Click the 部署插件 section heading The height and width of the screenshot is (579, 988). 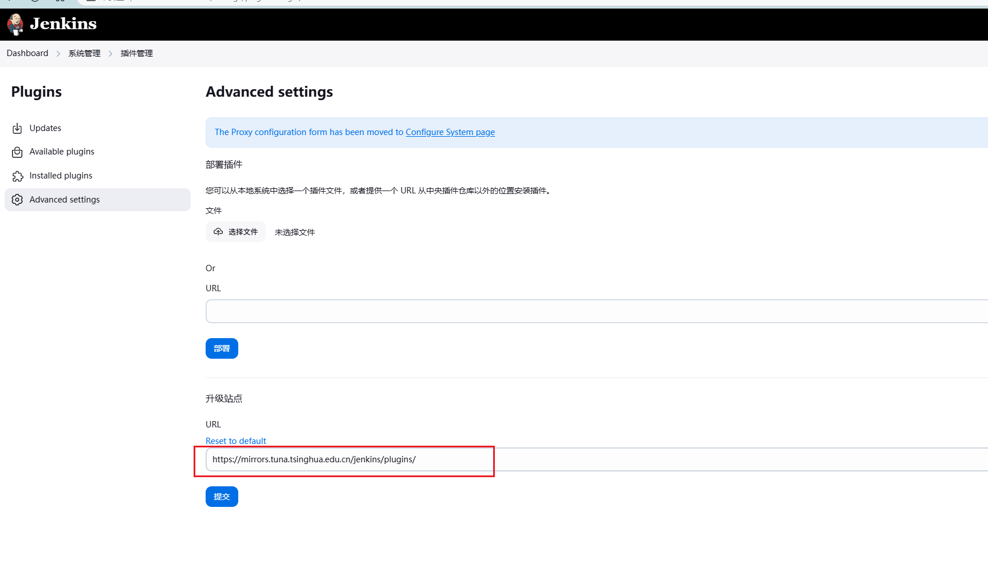point(224,165)
